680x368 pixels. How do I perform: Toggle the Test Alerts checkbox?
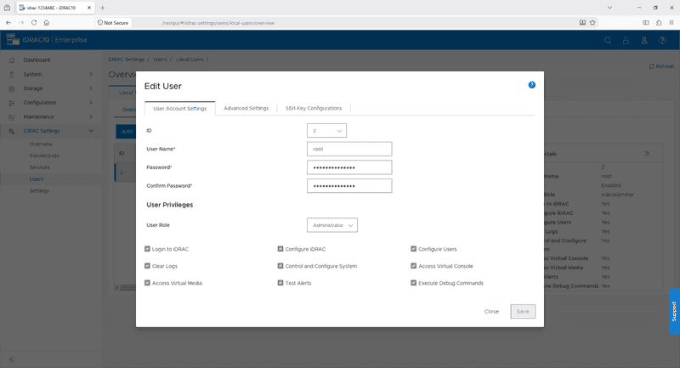coord(280,283)
